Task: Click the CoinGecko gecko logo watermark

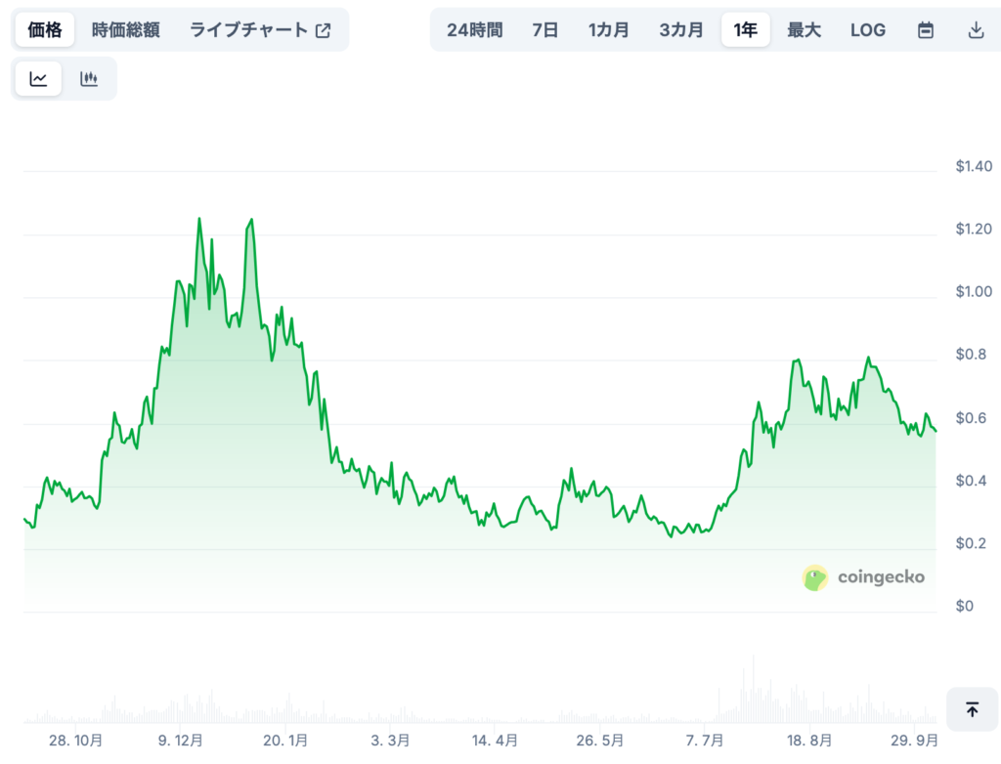Action: click(815, 577)
